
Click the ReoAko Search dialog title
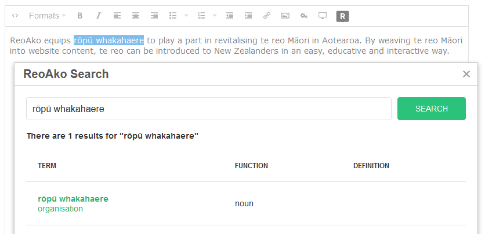[66, 74]
